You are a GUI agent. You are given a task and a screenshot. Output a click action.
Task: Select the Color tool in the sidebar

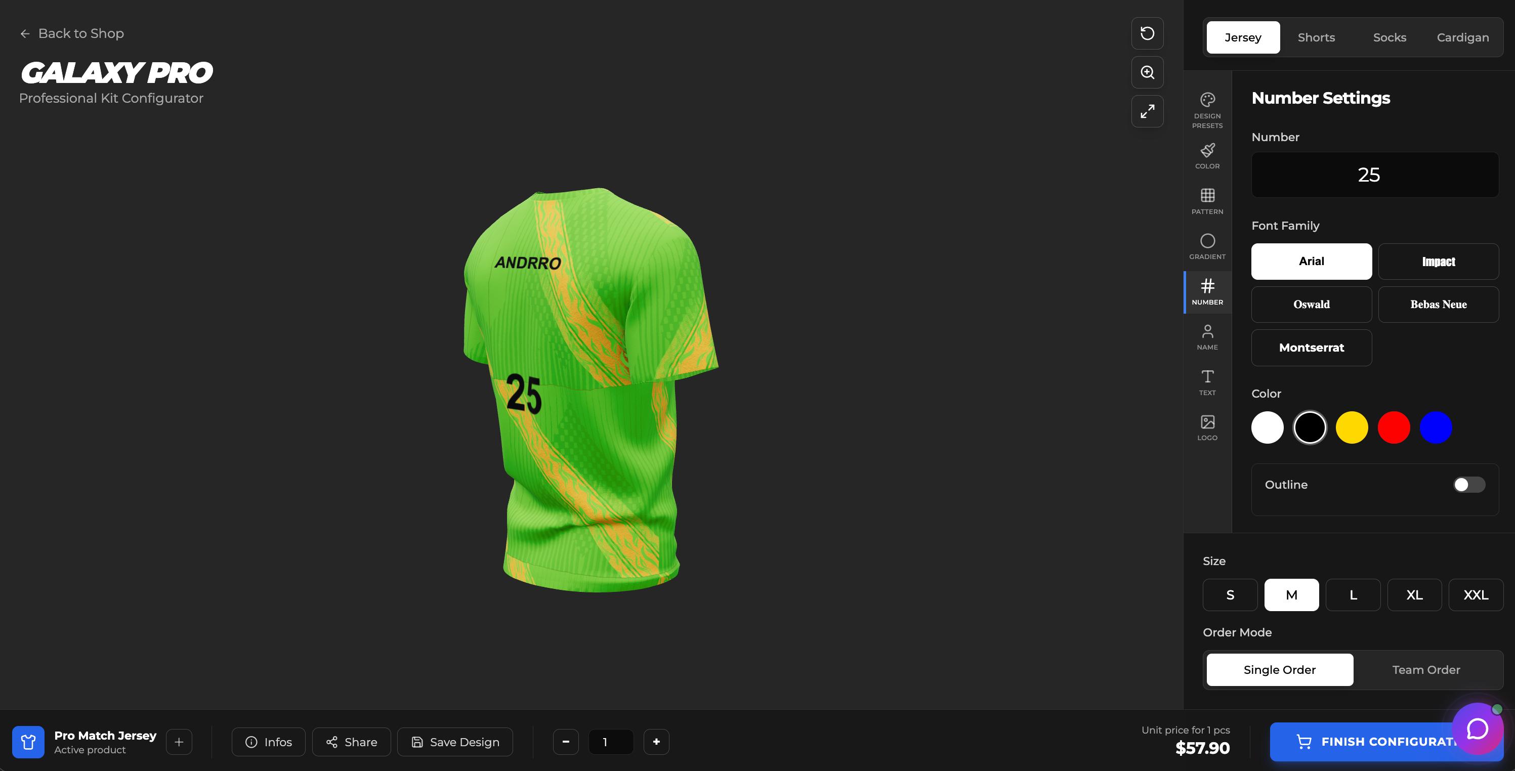pyautogui.click(x=1207, y=156)
